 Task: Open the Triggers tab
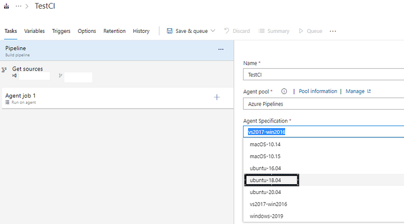point(61,31)
